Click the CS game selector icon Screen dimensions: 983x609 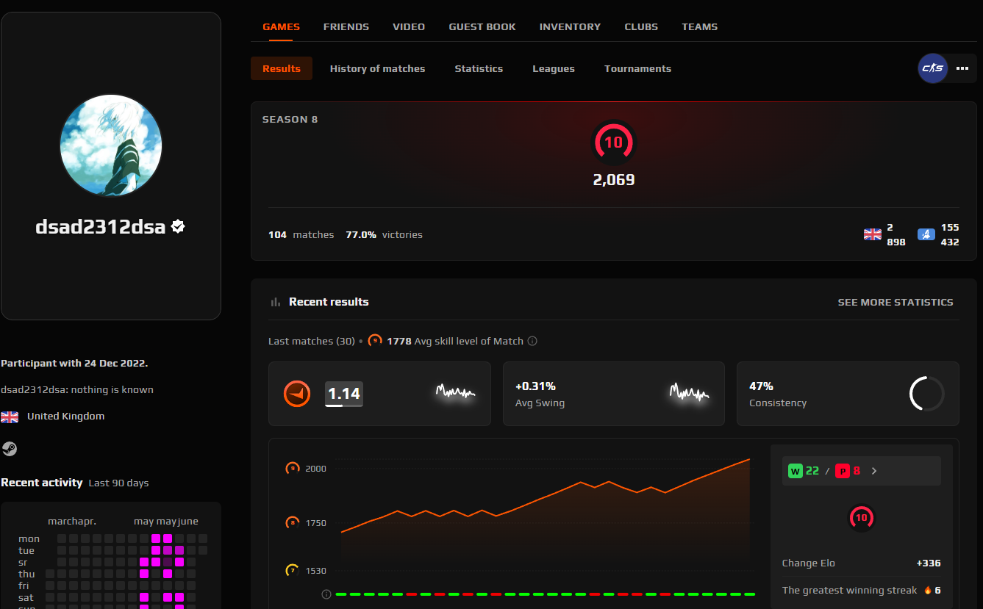pyautogui.click(x=933, y=68)
